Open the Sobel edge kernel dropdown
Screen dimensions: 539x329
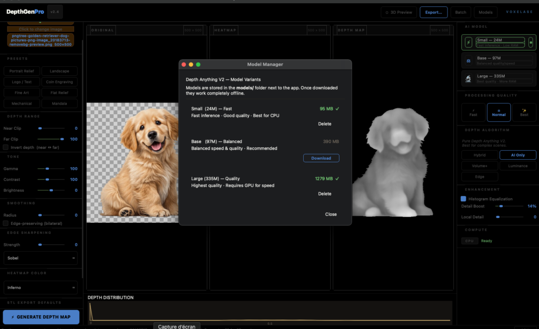pyautogui.click(x=41, y=258)
